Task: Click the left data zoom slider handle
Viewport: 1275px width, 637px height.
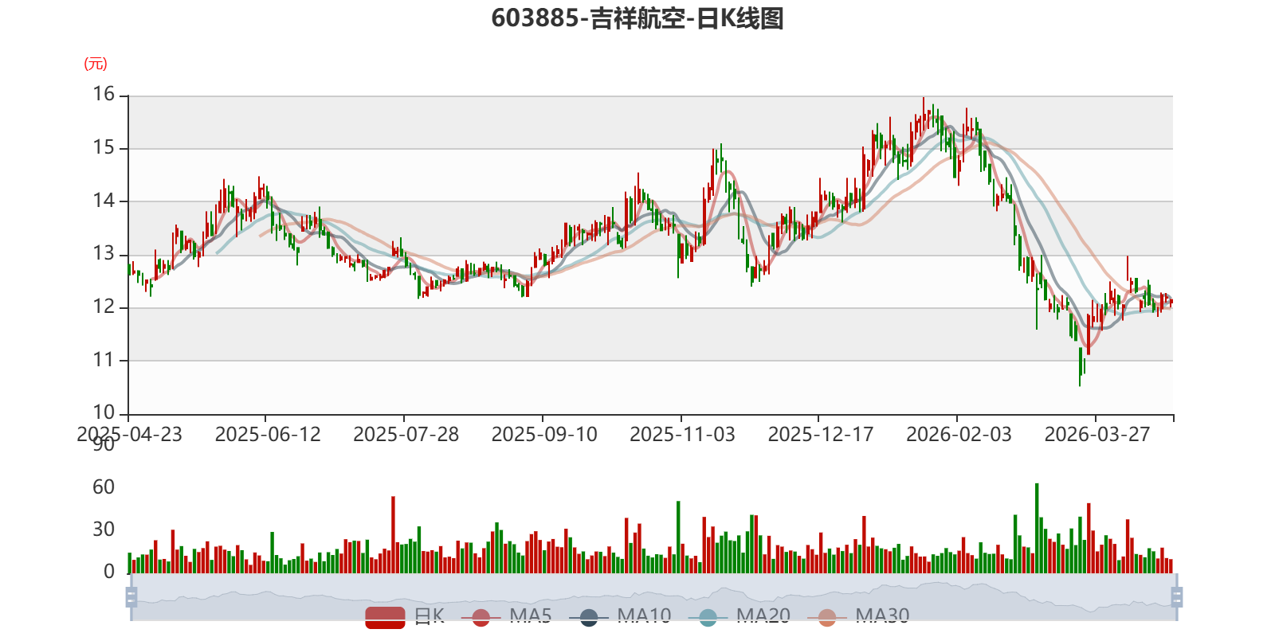Action: tap(131, 597)
